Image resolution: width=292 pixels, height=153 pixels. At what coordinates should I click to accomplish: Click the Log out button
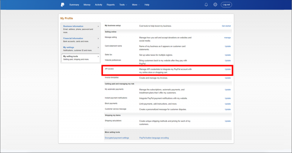click(x=226, y=5)
